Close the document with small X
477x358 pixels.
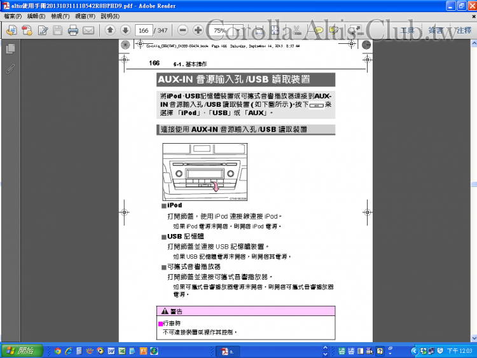point(474,16)
